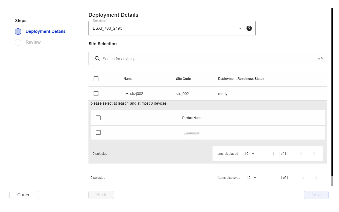Click the magnifier search icon
This screenshot has height=212, width=339.
point(97,59)
